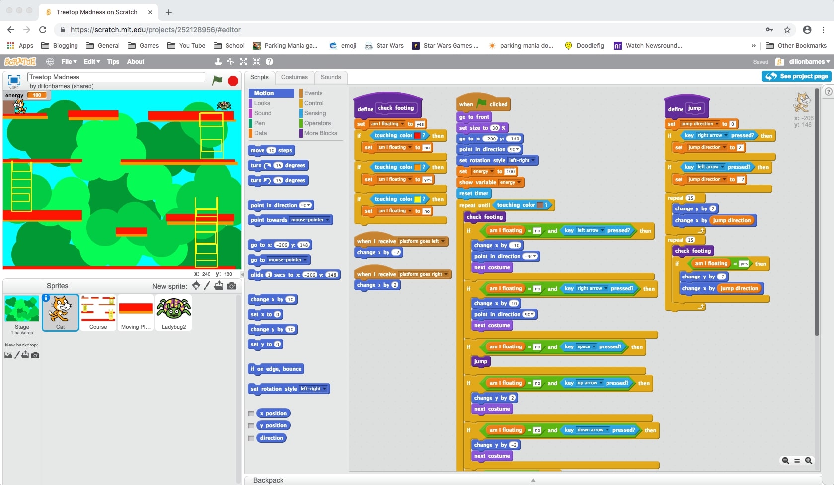Screen dimensions: 834x485
Task: Click the green flag to start project
Action: tap(217, 80)
